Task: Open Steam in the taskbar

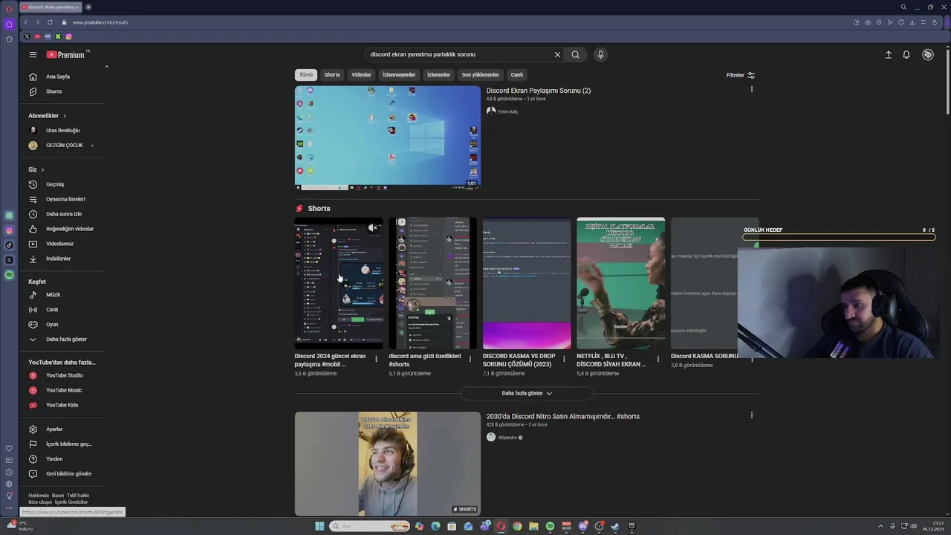Action: coord(615,526)
